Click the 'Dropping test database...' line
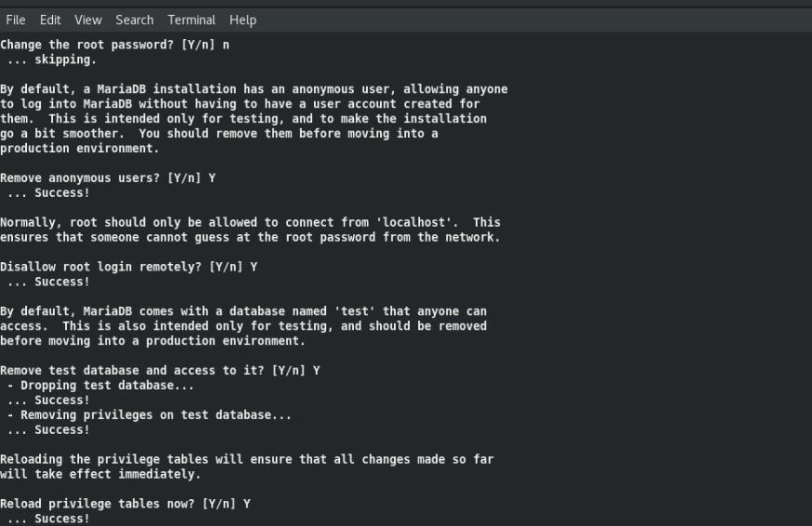The width and height of the screenshot is (812, 526). [100, 386]
